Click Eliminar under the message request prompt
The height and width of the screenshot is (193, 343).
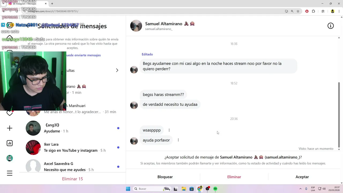(x=234, y=177)
